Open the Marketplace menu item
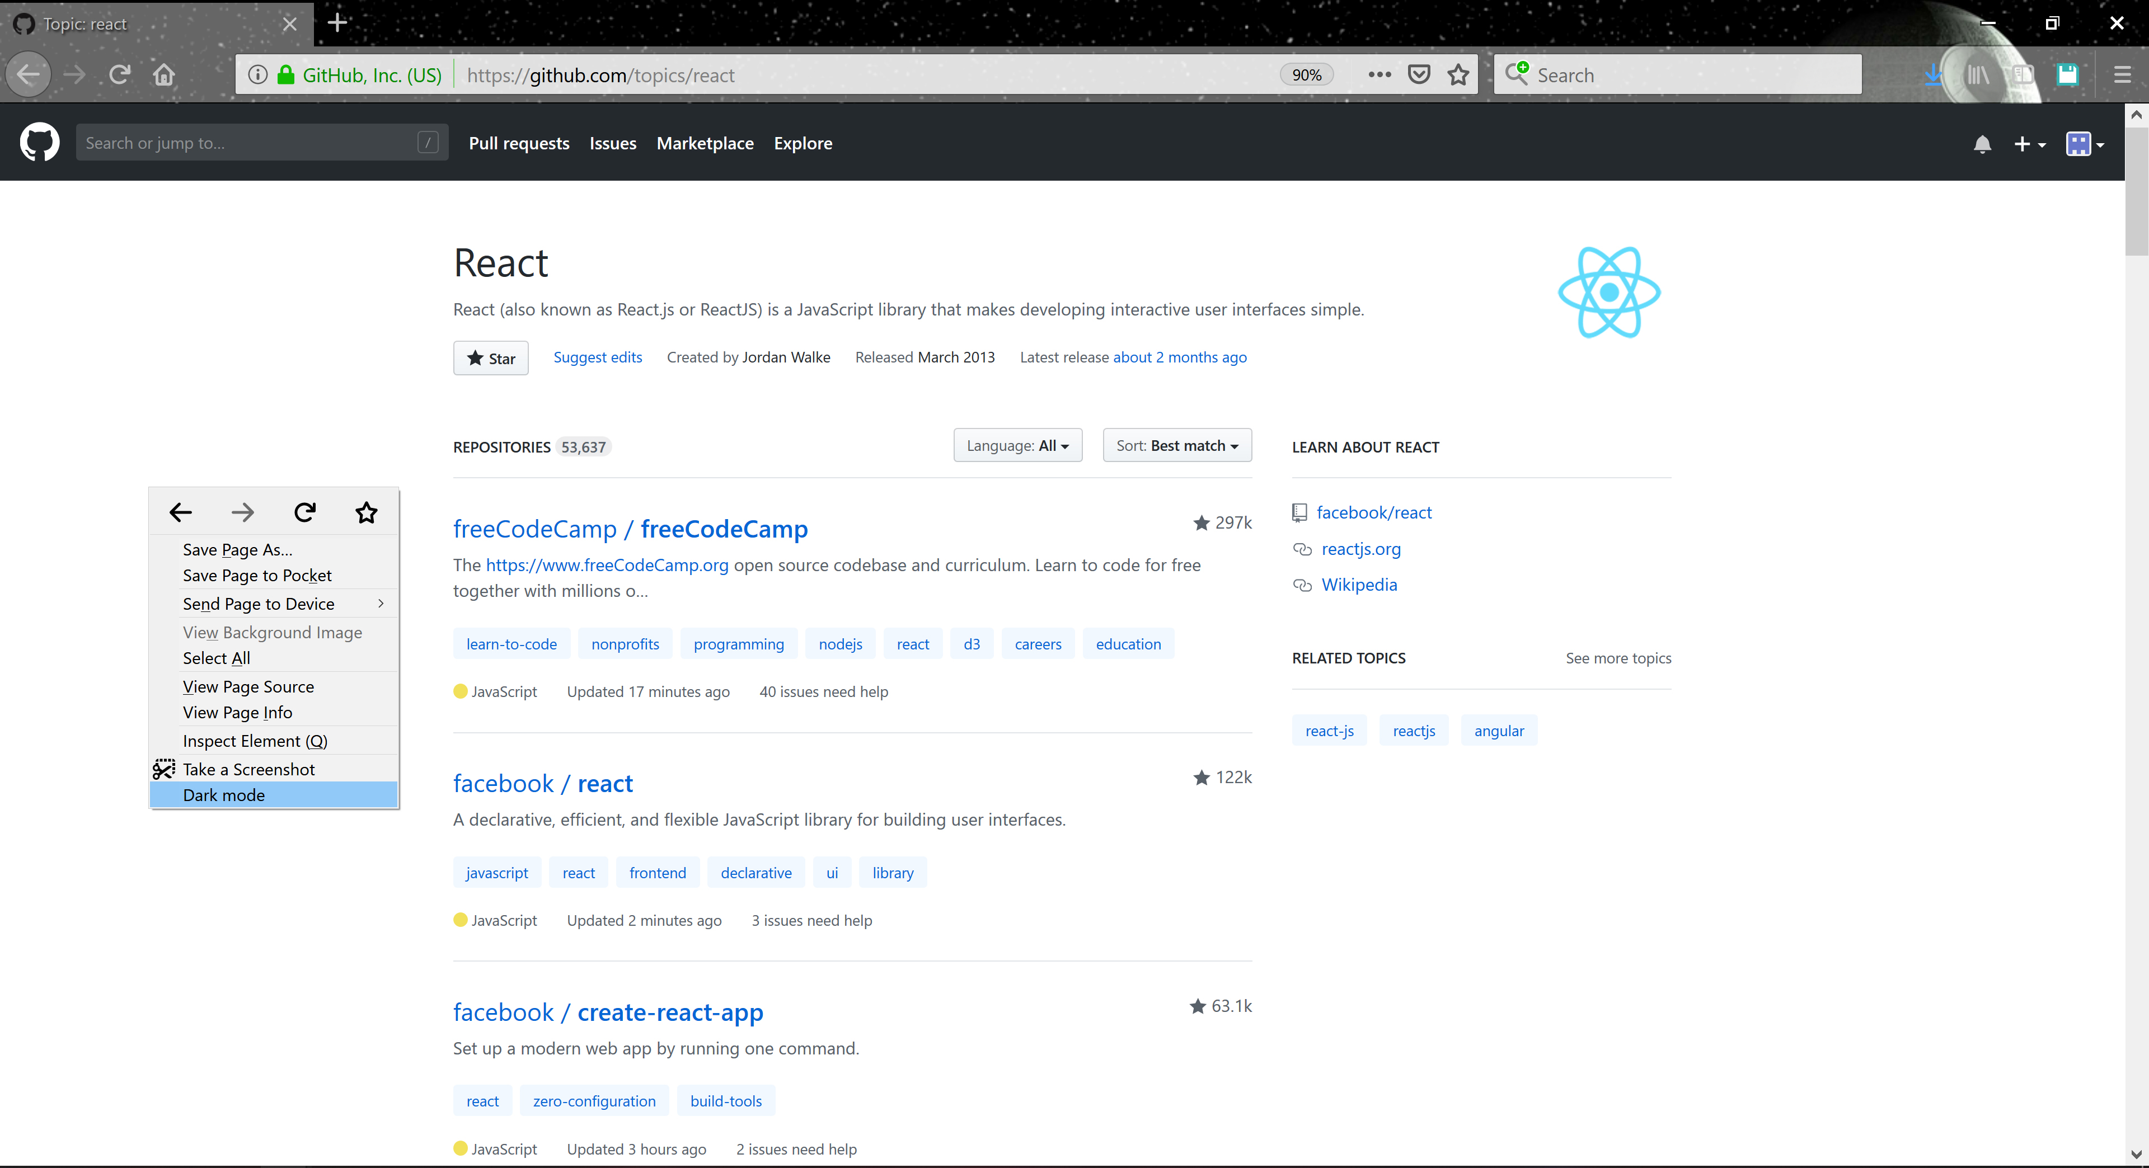2149x1168 pixels. tap(705, 143)
